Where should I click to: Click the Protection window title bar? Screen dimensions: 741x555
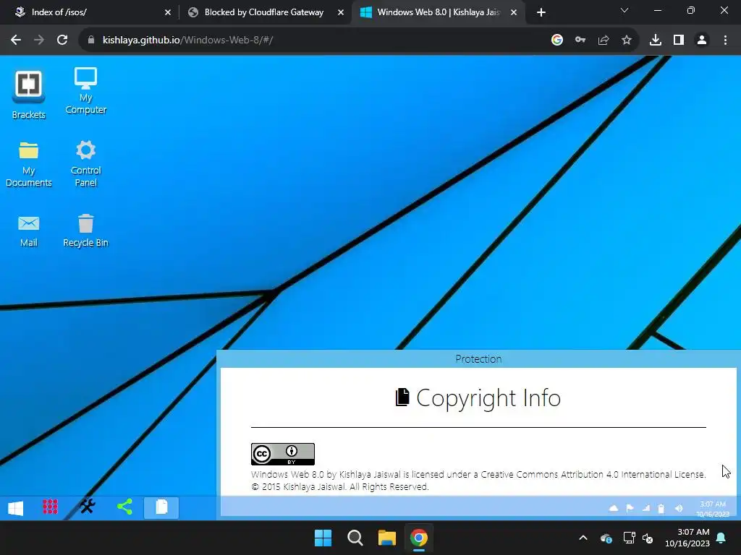(x=478, y=358)
